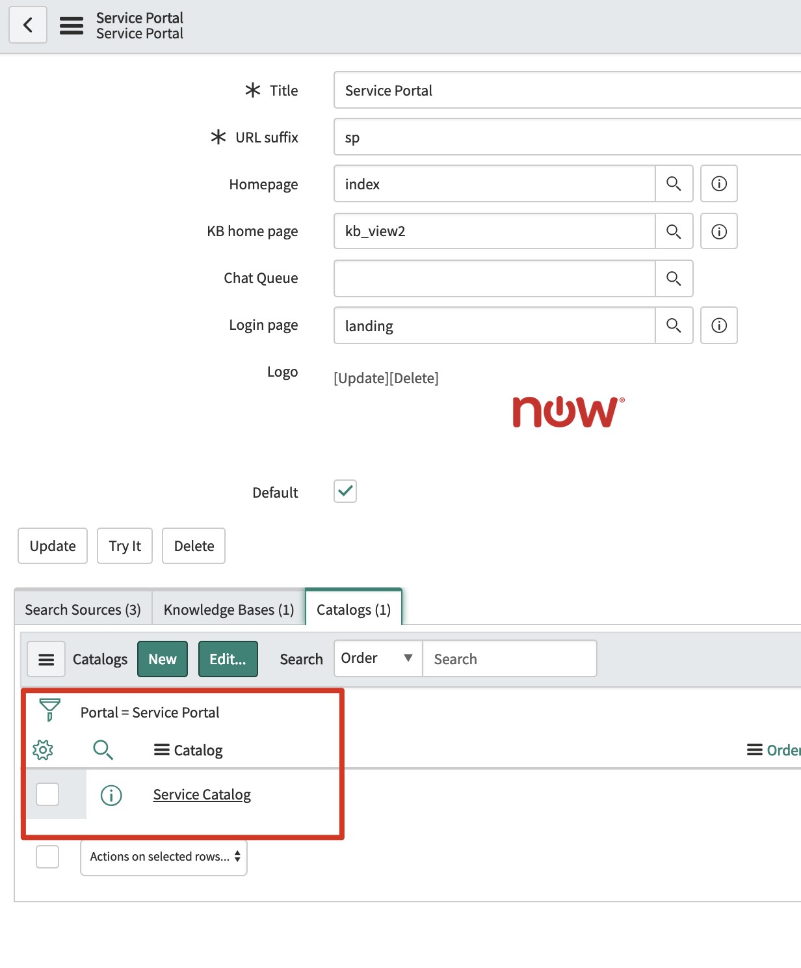Toggle the select-all rows checkbox
Image resolution: width=801 pixels, height=968 pixels.
pos(47,857)
